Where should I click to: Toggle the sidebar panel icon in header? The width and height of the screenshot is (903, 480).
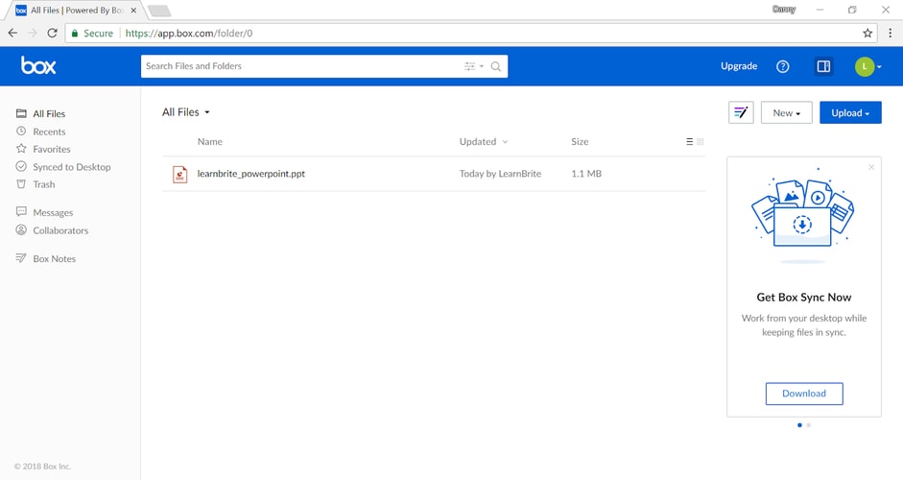823,66
